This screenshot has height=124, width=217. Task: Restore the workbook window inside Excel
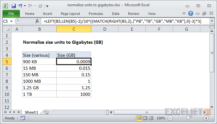[204, 13]
